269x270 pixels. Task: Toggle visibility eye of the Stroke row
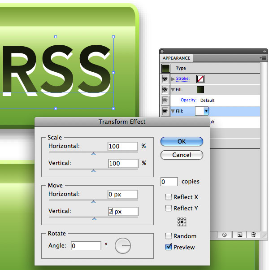click(x=165, y=79)
